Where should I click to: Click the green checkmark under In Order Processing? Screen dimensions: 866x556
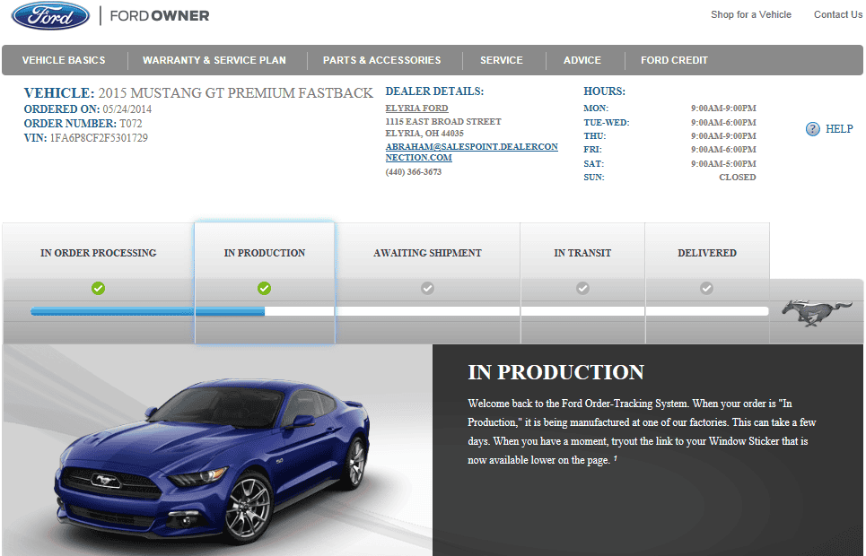(x=99, y=288)
